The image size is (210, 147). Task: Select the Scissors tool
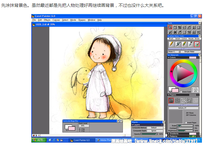198,32
